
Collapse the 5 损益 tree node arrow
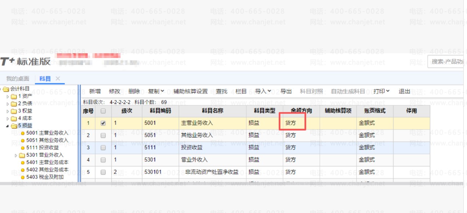[x=8, y=126]
